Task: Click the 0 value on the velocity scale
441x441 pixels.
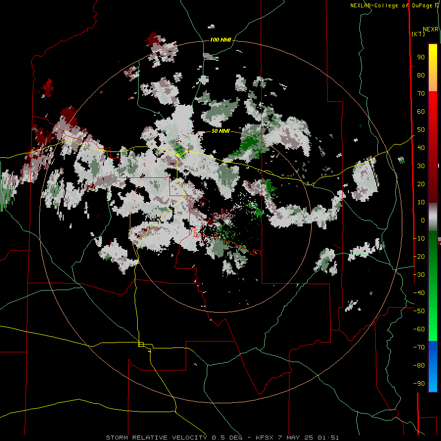Action: point(423,220)
